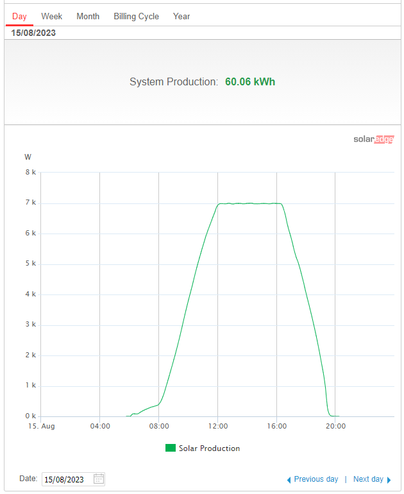Click the 08:00 x-axis label

click(159, 426)
